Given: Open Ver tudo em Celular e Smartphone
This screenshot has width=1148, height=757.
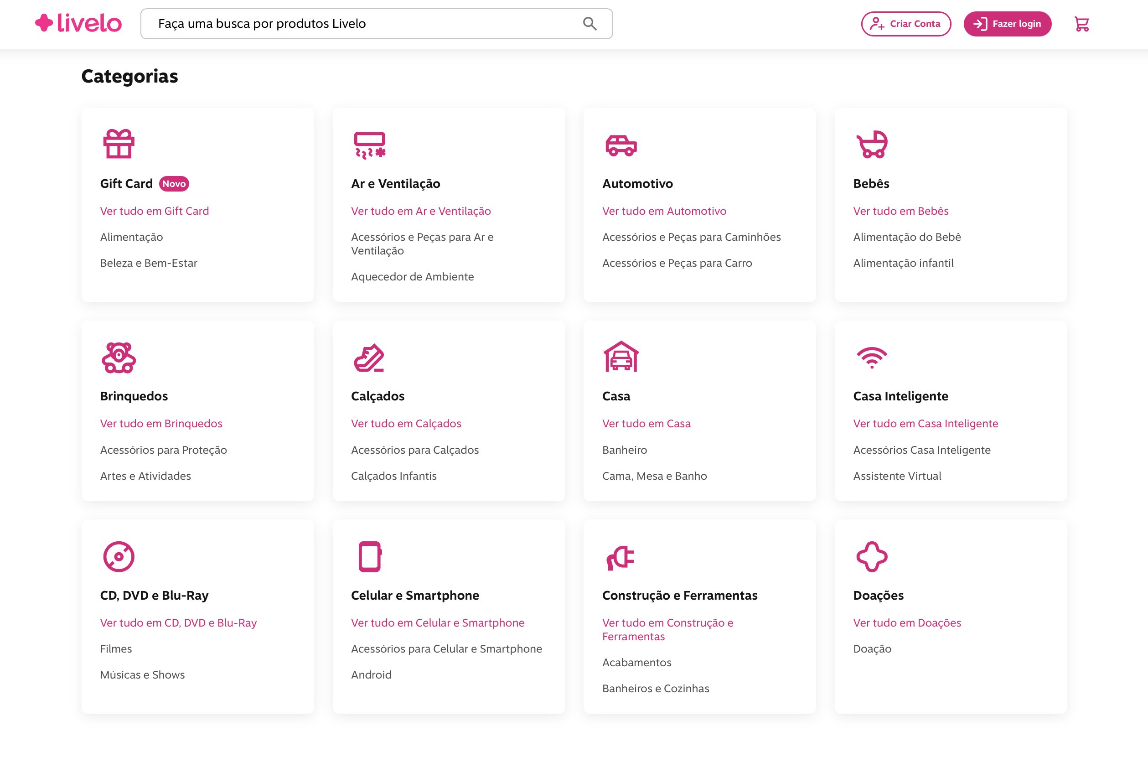Looking at the screenshot, I should click(x=437, y=623).
